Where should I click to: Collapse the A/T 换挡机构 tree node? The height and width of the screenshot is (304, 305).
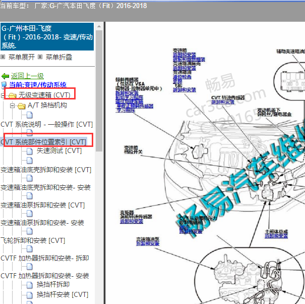coord(12,106)
